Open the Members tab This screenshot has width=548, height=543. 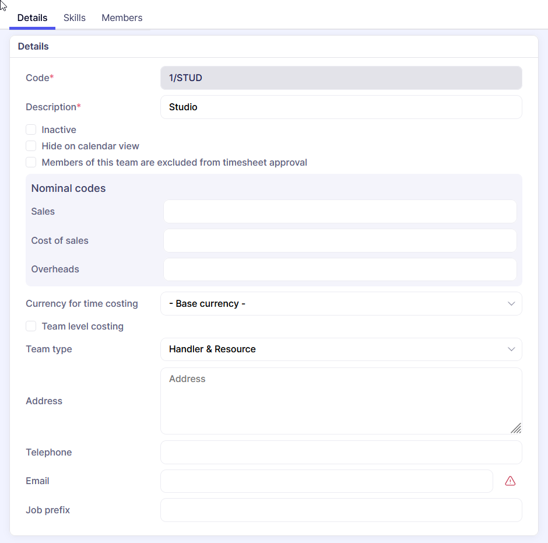(x=122, y=17)
